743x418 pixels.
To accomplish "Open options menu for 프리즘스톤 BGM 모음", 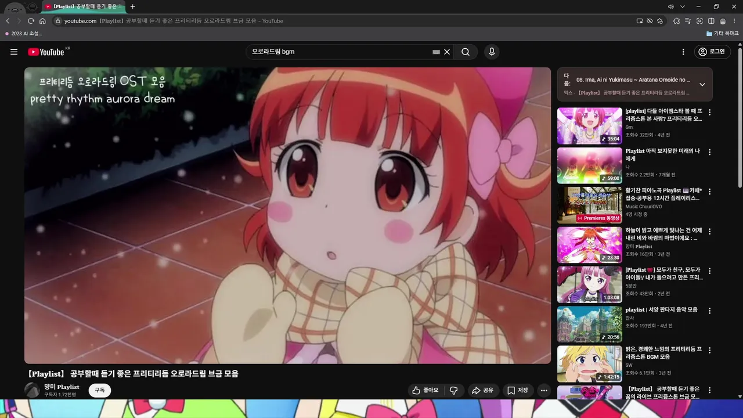I will tap(709, 350).
